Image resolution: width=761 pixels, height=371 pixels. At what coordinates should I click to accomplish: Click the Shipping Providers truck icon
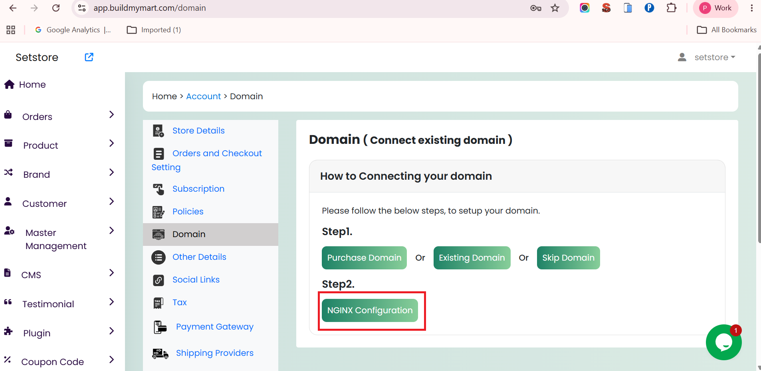pyautogui.click(x=161, y=353)
